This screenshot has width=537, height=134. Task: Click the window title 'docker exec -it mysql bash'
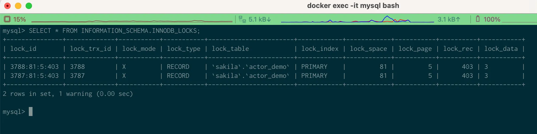[x=353, y=6]
